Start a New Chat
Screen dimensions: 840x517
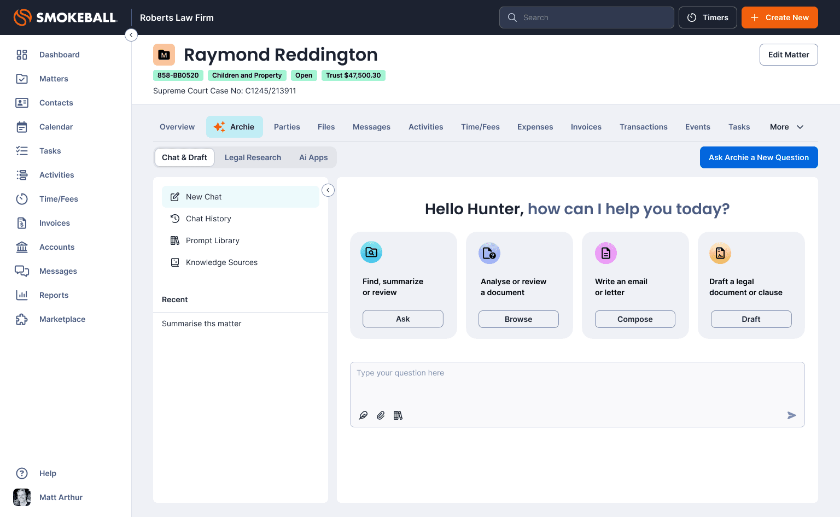click(x=241, y=197)
